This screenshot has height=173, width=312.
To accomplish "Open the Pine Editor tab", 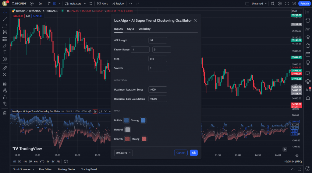I will tap(45, 169).
